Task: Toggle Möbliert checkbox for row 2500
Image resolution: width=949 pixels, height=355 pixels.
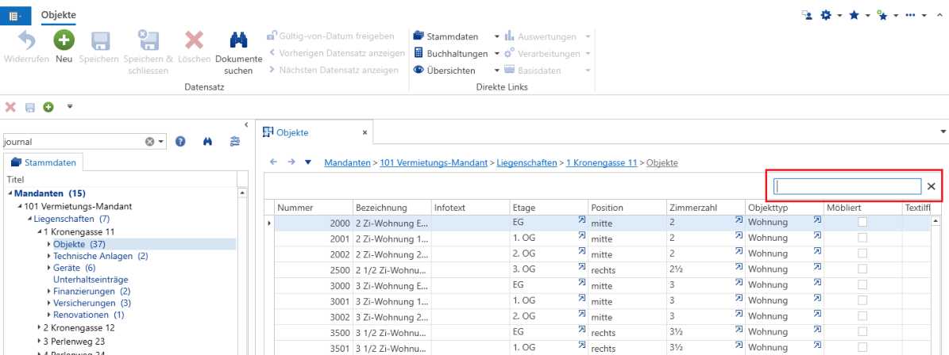Action: click(862, 269)
